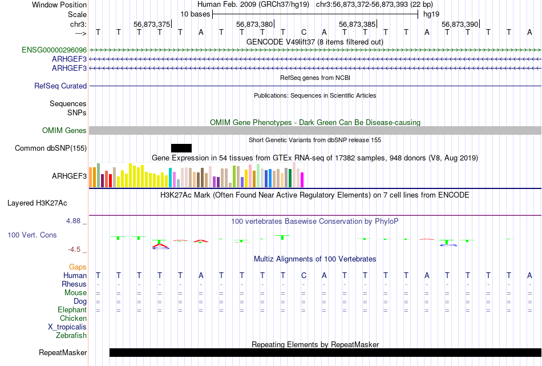This screenshot has height=366, width=542.
Task: Click the hg19 label beside the scale bar
Action: coord(431,14)
